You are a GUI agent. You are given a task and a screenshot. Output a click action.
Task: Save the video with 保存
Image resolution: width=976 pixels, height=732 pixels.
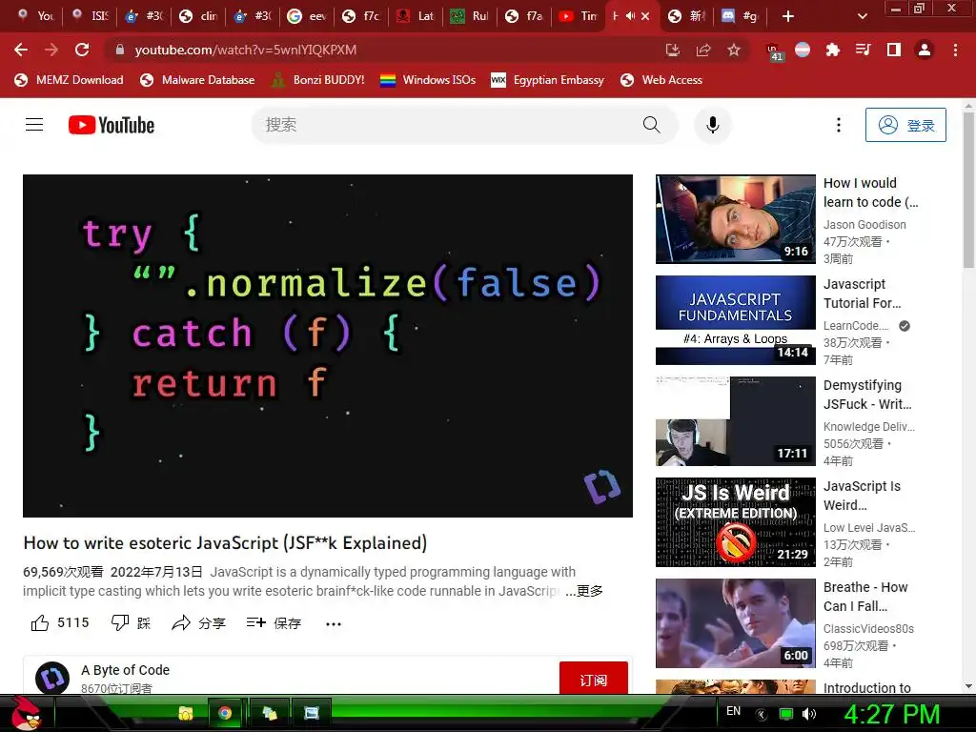[x=274, y=622]
